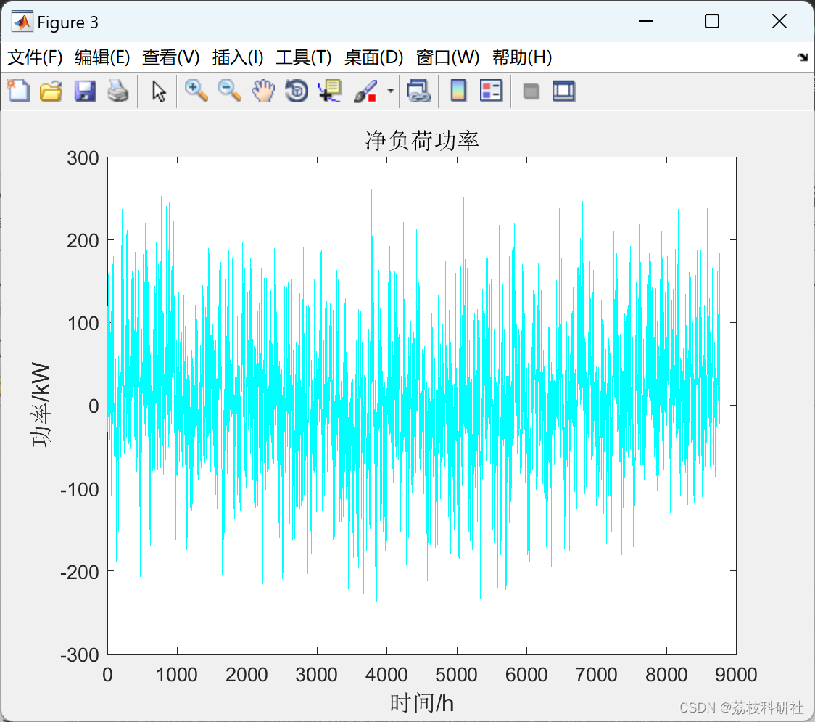The image size is (815, 722).
Task: Click the MATLAB logo in the title bar
Action: pyautogui.click(x=22, y=22)
